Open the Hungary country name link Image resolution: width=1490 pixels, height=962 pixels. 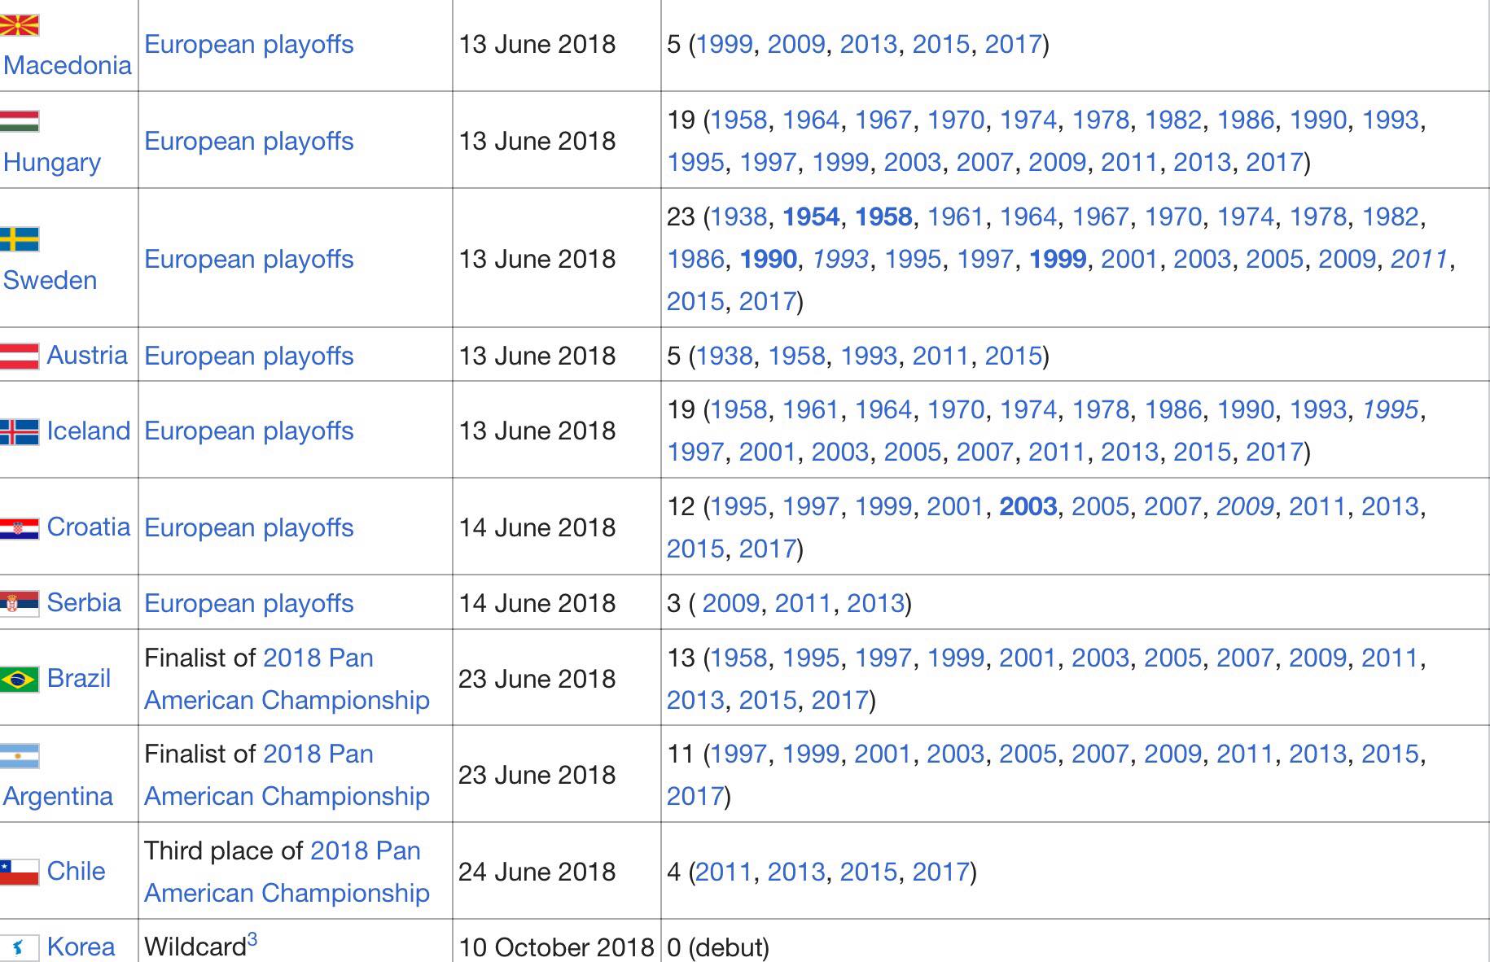click(52, 162)
